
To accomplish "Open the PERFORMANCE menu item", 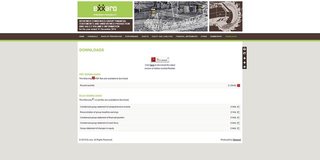I will (131, 37).
